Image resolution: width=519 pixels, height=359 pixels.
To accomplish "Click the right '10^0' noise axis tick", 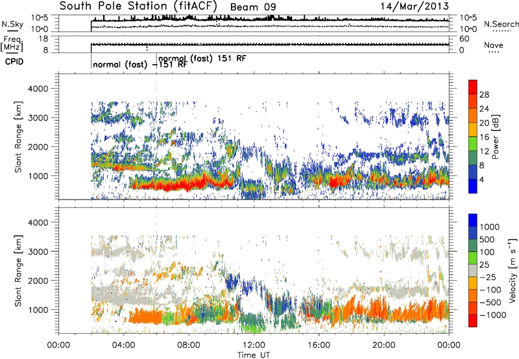I will [x=468, y=29].
